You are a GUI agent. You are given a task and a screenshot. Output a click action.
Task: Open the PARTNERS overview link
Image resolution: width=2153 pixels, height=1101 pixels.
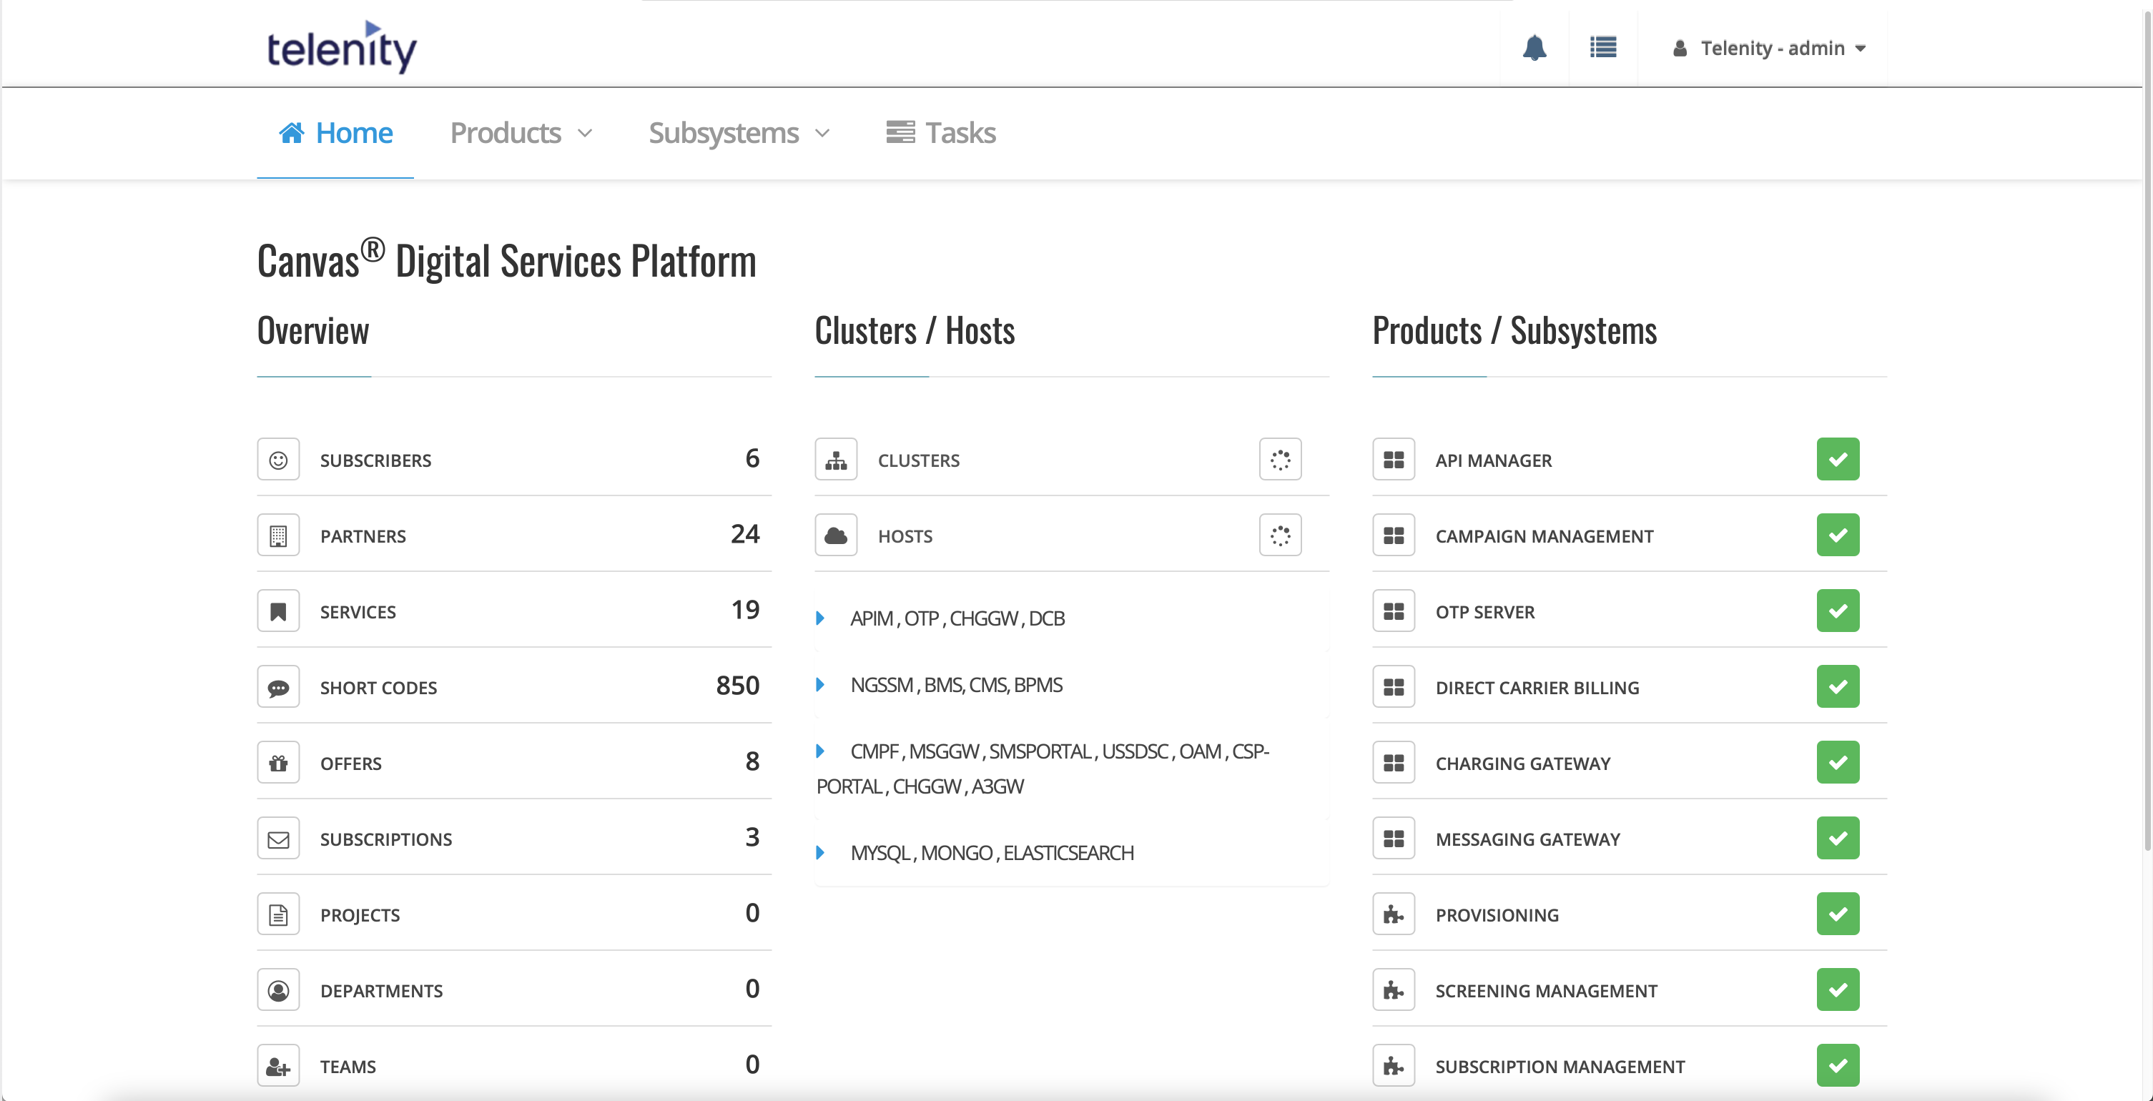point(363,536)
